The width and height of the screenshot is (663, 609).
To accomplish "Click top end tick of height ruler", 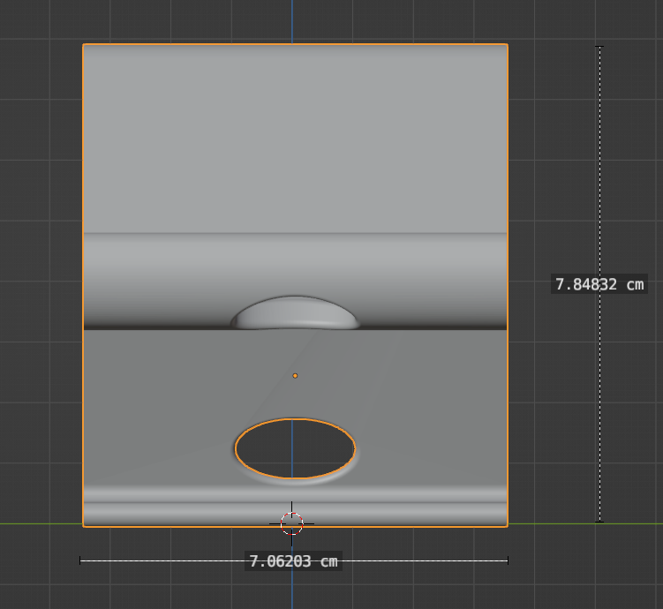I will (599, 47).
